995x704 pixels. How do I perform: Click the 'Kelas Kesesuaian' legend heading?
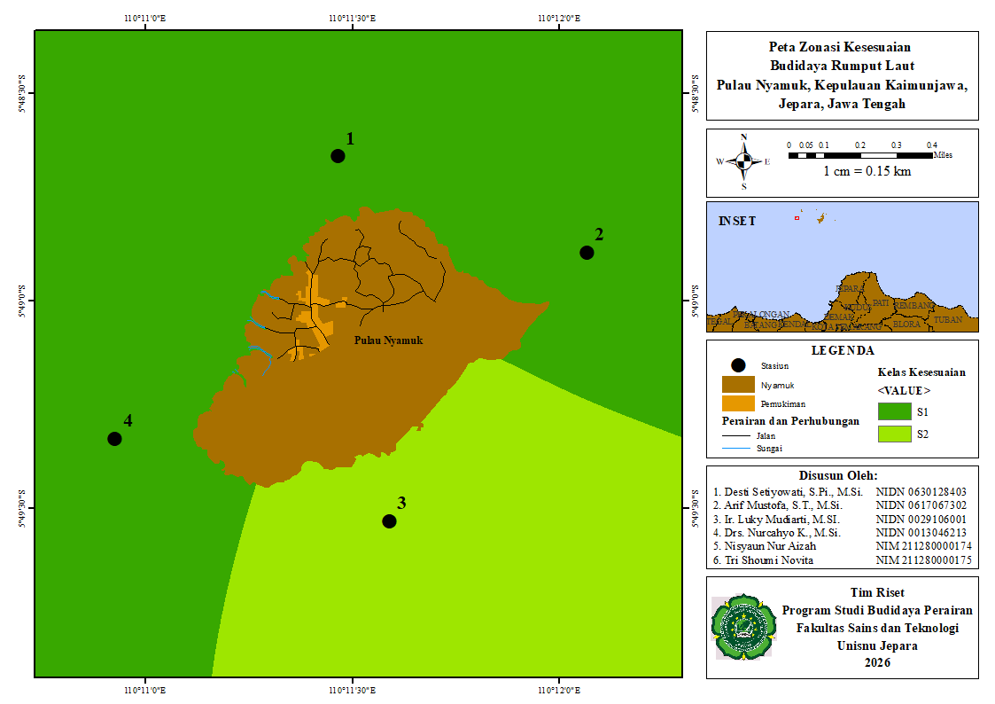(x=921, y=372)
